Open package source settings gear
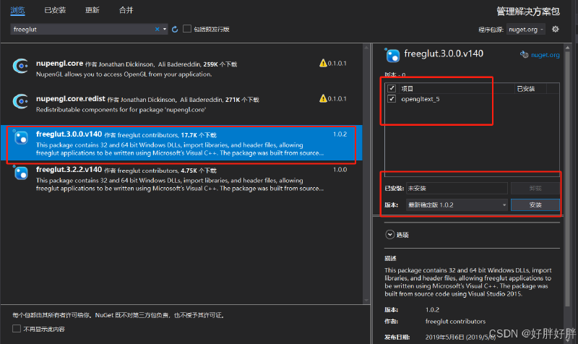578x344 pixels. pos(555,29)
